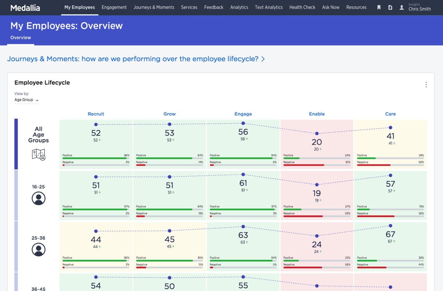Screen dimensions: 443x291
Task: Open the user profile silhouette icon
Action: tap(402, 7)
